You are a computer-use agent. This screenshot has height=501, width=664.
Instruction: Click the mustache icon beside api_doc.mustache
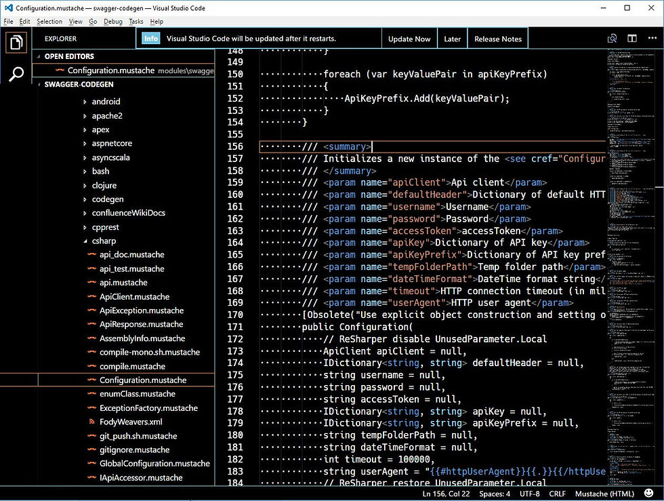click(x=92, y=254)
